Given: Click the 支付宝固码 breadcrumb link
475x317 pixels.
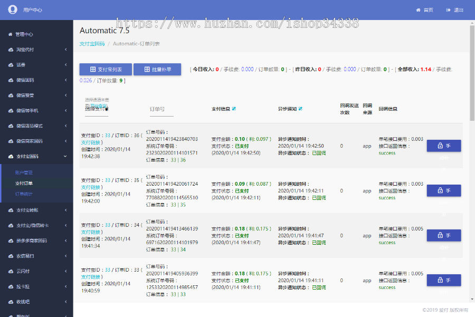Looking at the screenshot, I should click(92, 44).
